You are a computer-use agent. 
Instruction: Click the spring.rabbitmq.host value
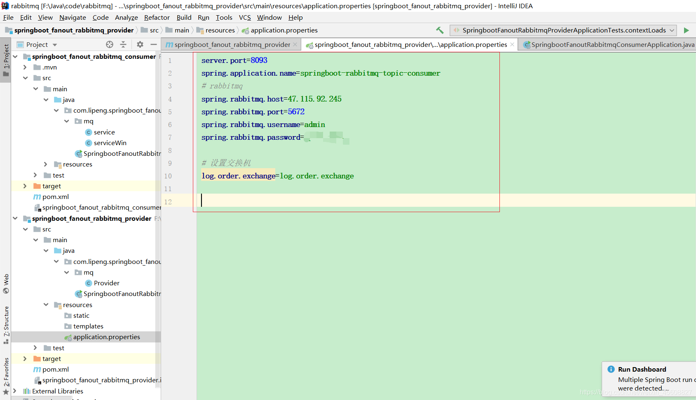tap(314, 99)
